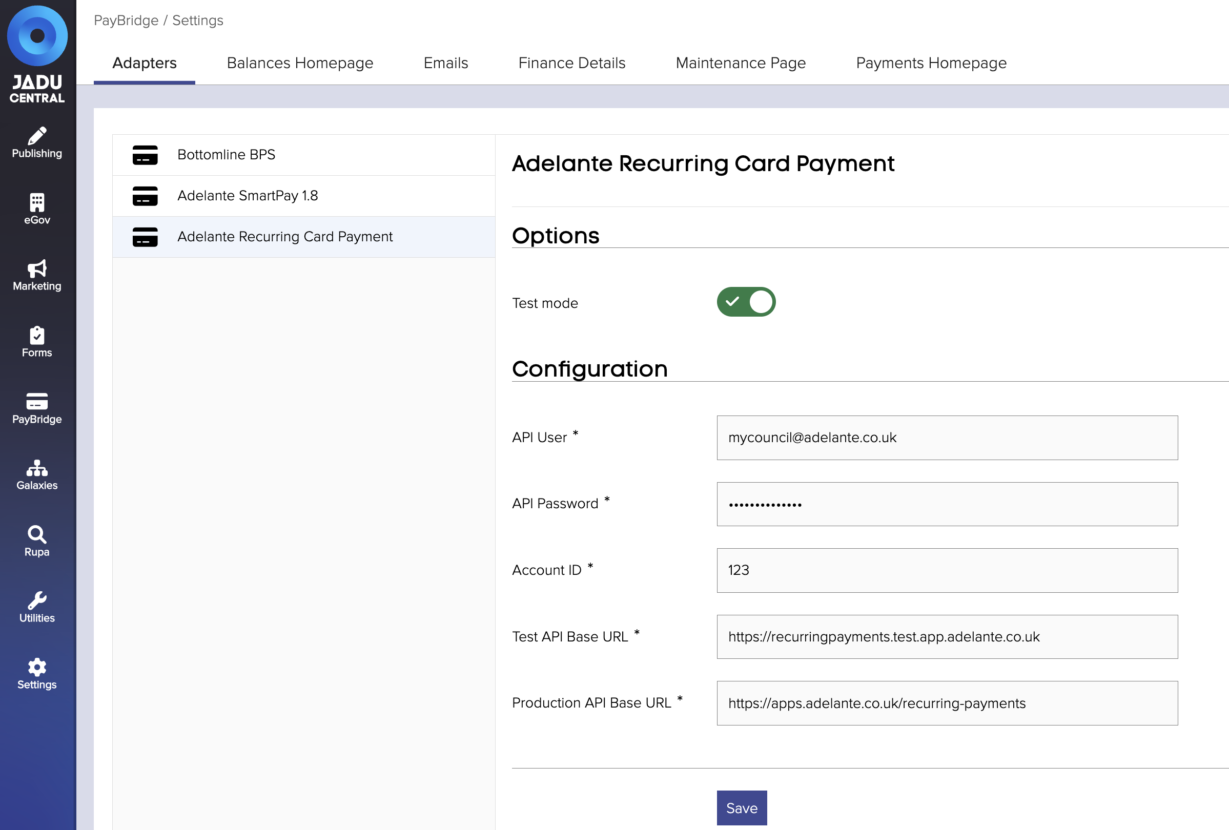Viewport: 1229px width, 830px height.
Task: Click the Production API Base URL label
Action: click(591, 703)
